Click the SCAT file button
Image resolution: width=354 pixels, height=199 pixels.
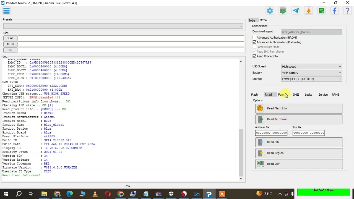click(x=10, y=38)
